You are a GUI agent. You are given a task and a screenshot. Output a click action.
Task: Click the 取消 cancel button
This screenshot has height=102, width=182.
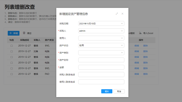pyautogui.click(x=119, y=91)
